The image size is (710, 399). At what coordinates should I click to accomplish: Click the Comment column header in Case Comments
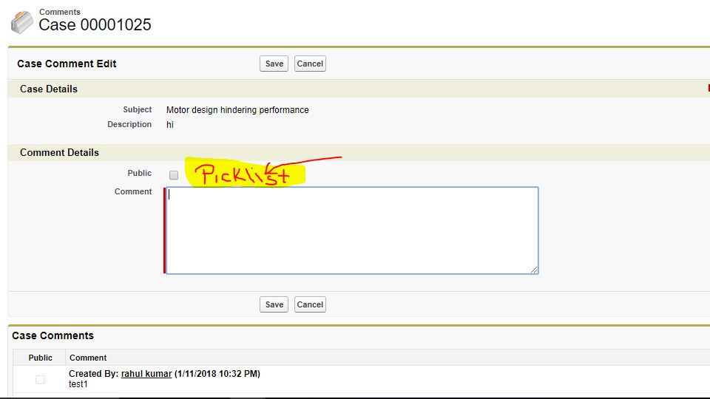pyautogui.click(x=88, y=358)
